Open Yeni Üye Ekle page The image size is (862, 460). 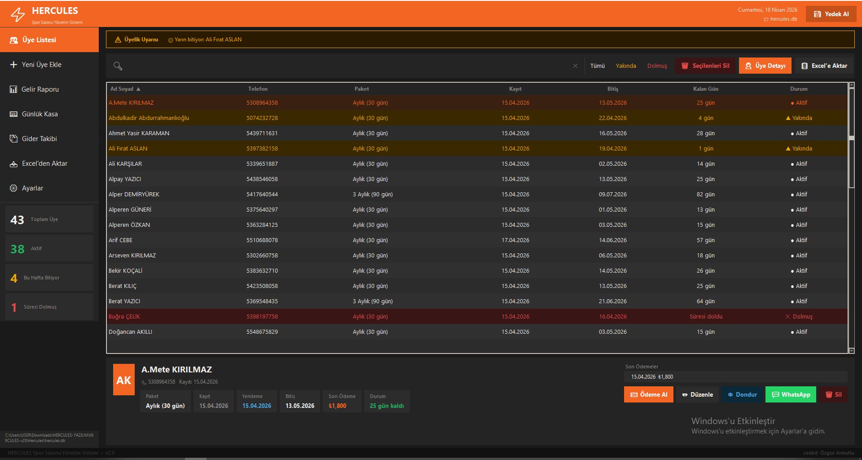click(x=42, y=65)
